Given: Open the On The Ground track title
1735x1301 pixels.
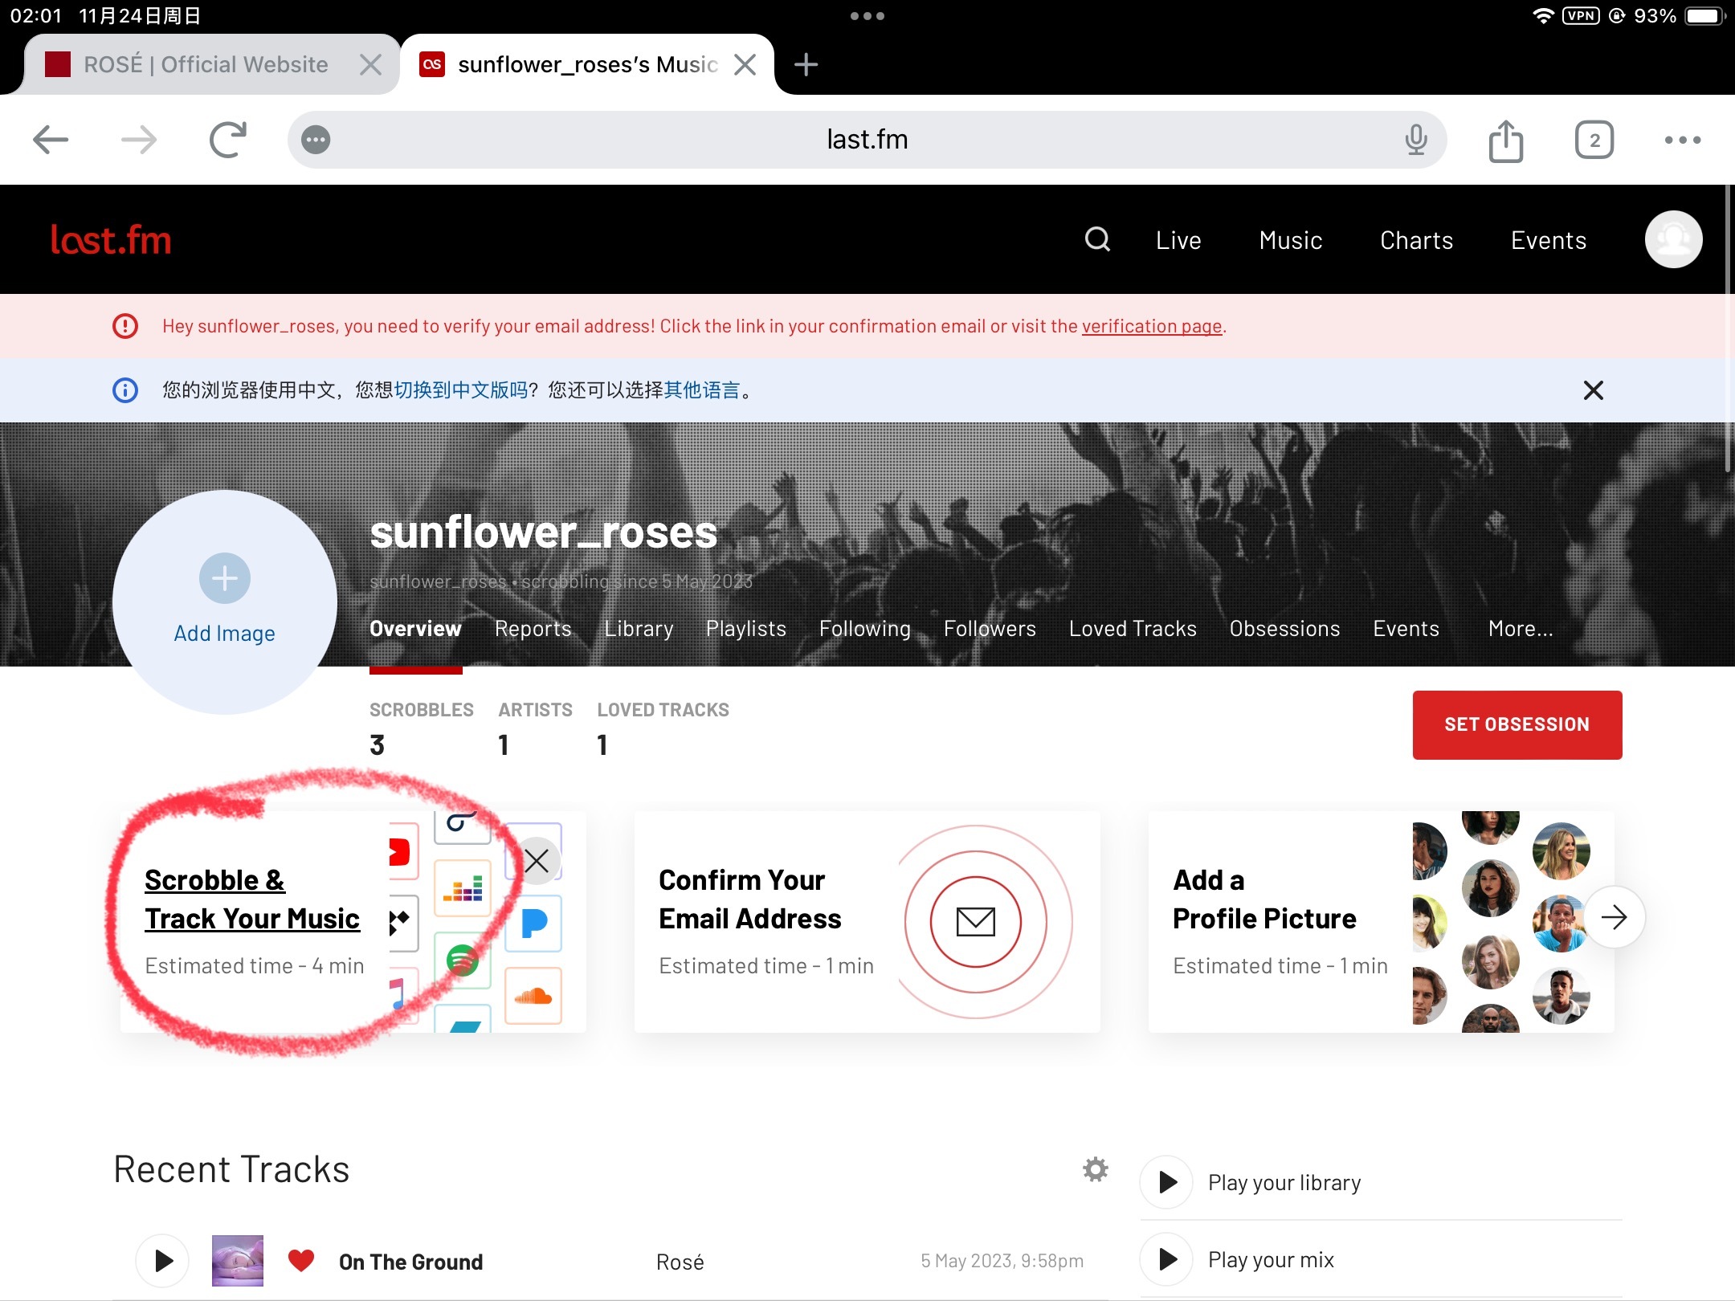Looking at the screenshot, I should coord(411,1262).
